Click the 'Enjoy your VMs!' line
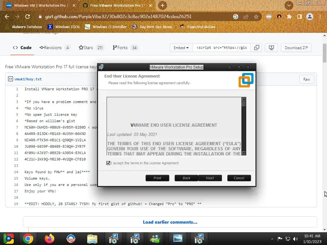Image resolution: width=327 pixels, height=245 pixels. pos(40,191)
